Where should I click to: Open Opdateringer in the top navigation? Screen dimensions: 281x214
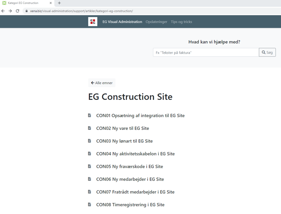[156, 22]
